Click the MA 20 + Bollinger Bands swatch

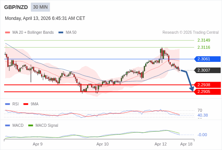point(8,33)
